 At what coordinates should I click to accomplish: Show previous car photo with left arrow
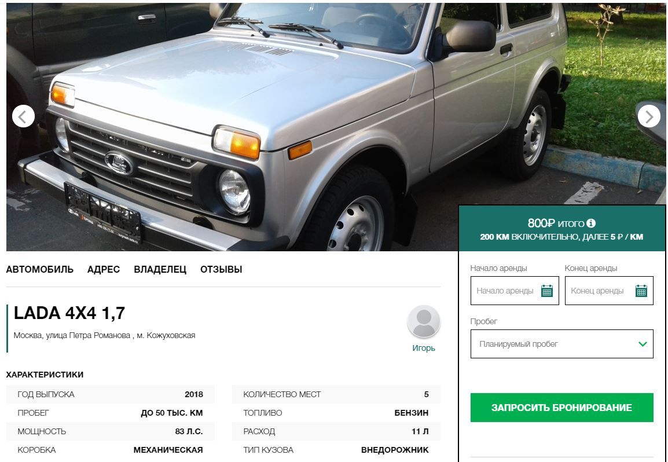coord(23,116)
